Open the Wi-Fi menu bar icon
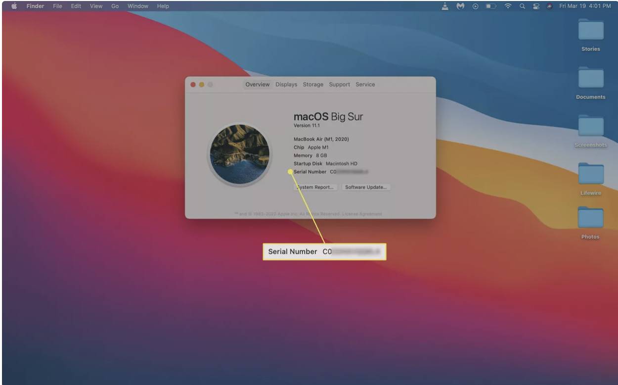Screen dimensions: 618x385 coord(508,6)
